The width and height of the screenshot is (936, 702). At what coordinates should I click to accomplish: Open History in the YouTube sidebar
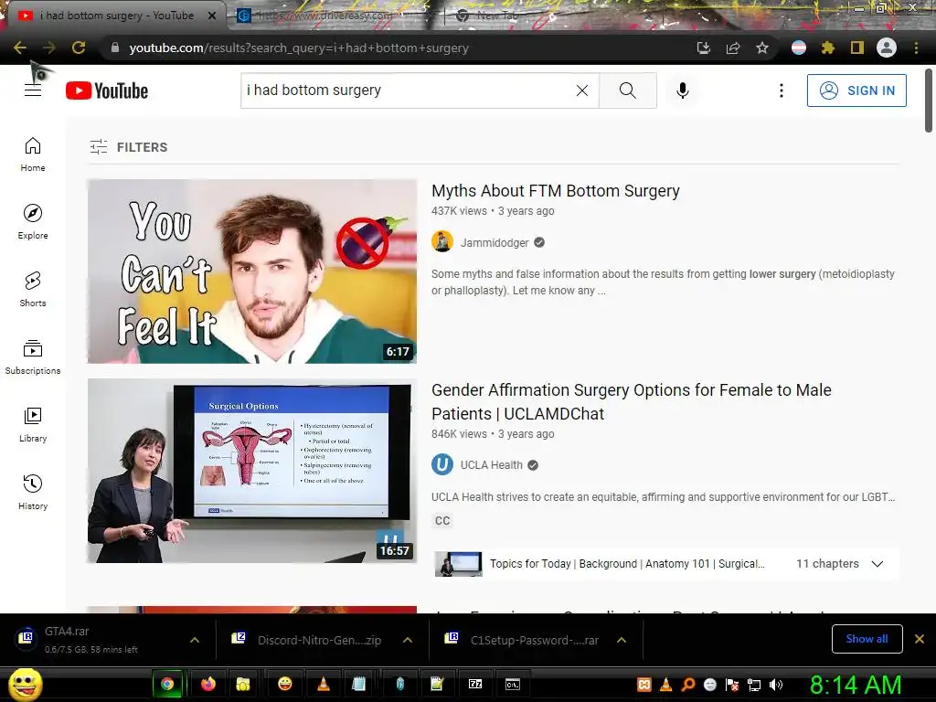[33, 492]
